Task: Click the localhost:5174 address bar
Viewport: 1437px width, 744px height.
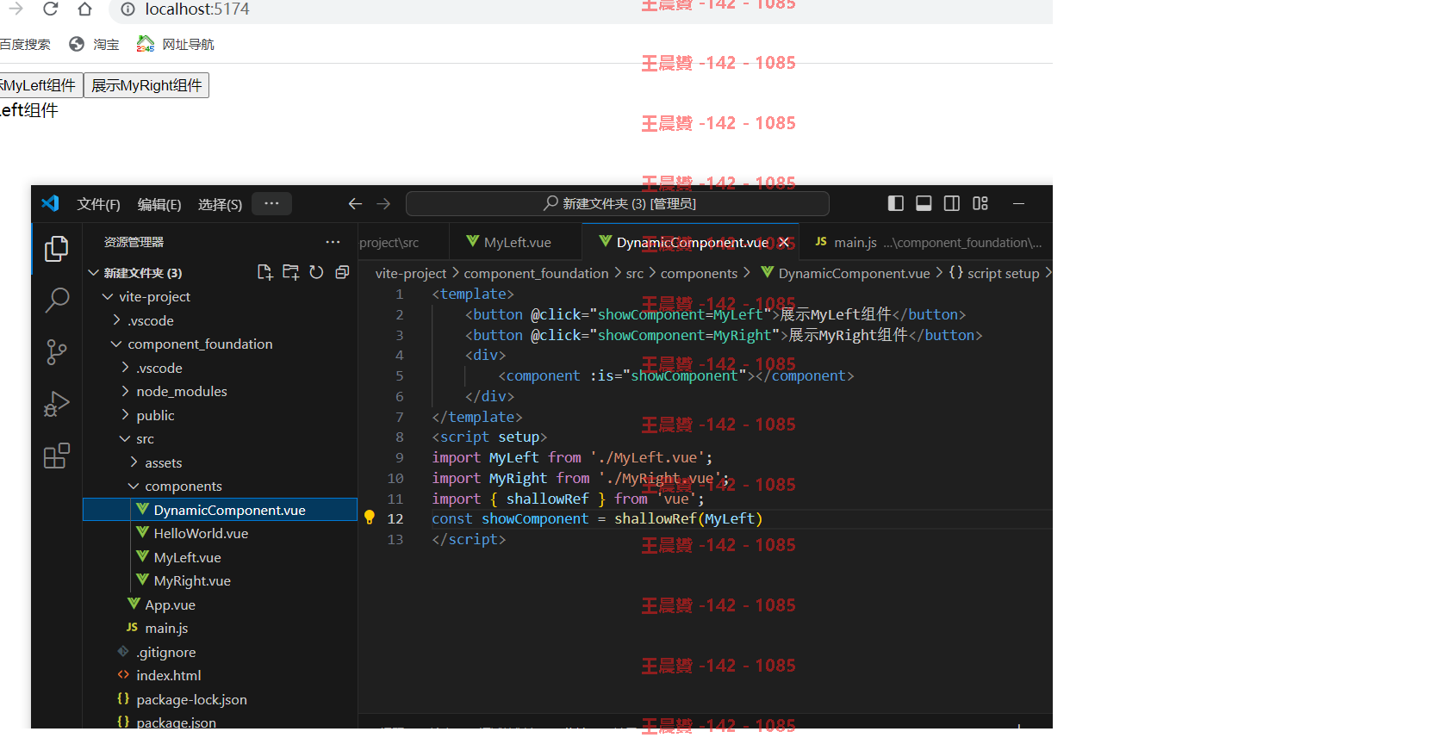Action: coord(581,9)
